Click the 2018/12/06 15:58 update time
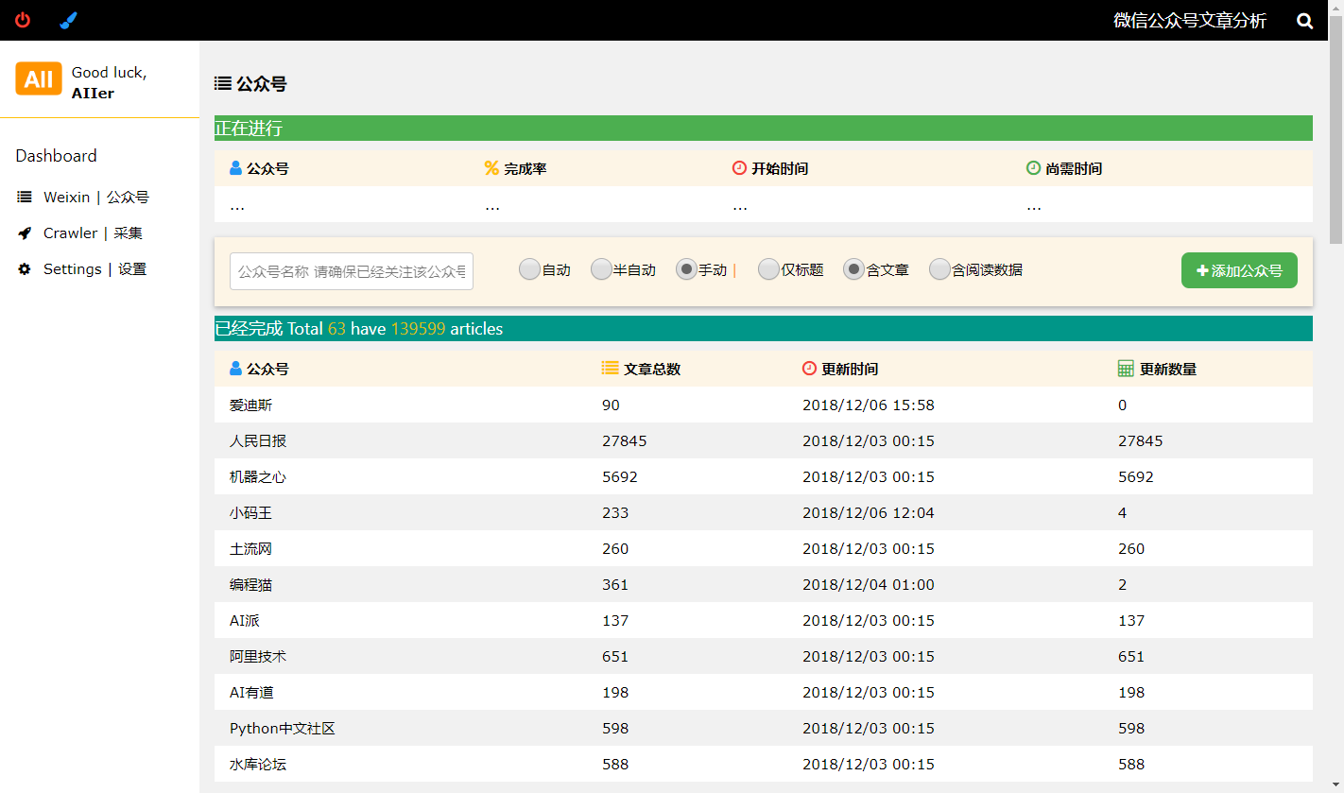 [869, 405]
